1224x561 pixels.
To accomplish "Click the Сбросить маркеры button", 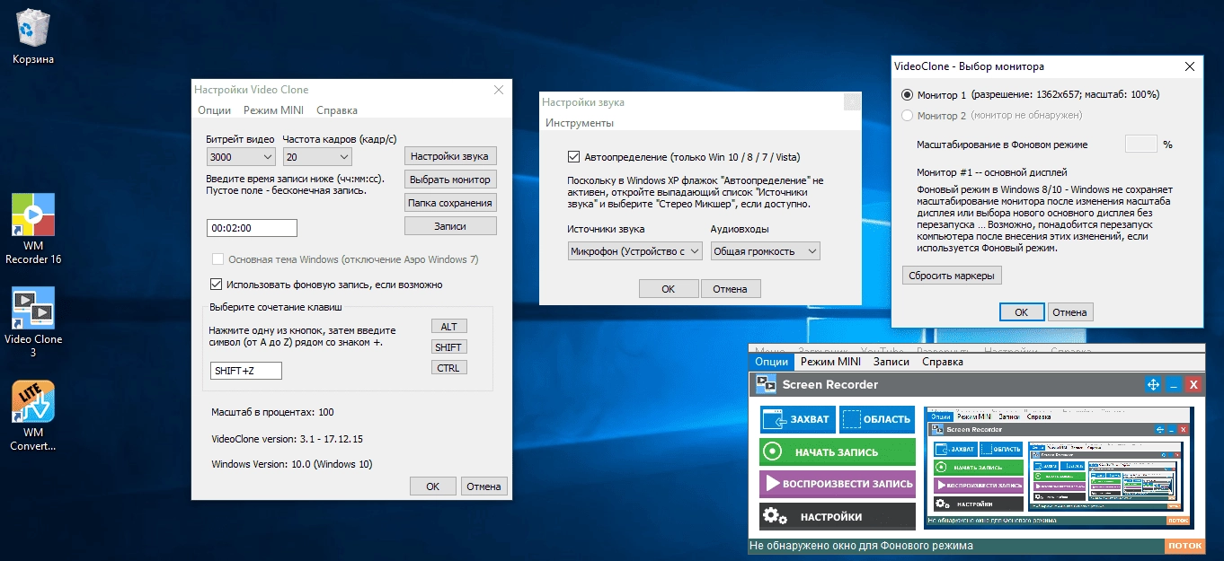I will [952, 276].
